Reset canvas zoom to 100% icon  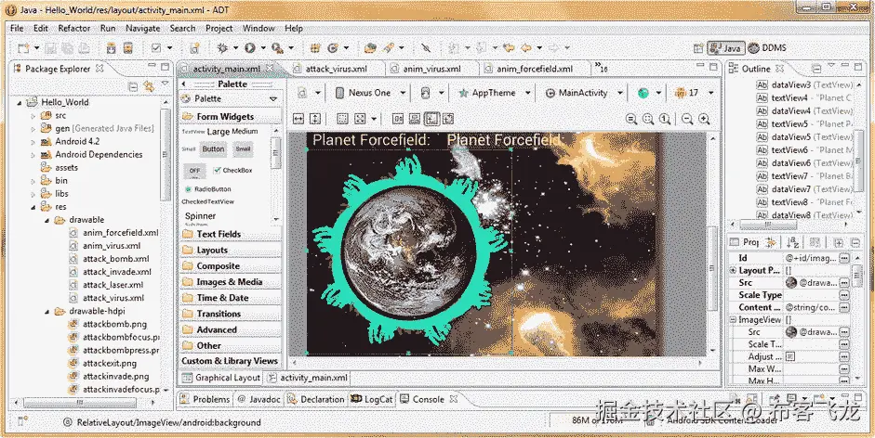pyautogui.click(x=664, y=119)
